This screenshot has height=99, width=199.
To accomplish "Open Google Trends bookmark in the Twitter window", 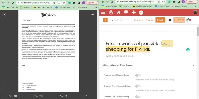I will tap(80, 7).
